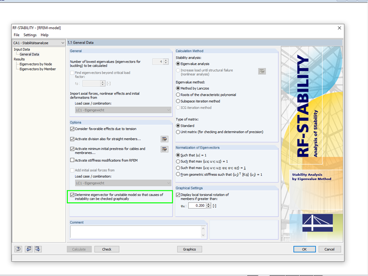The image size is (368, 276).
Task: Enable Activate stiffness modifications from RFEM
Action: coord(72,160)
